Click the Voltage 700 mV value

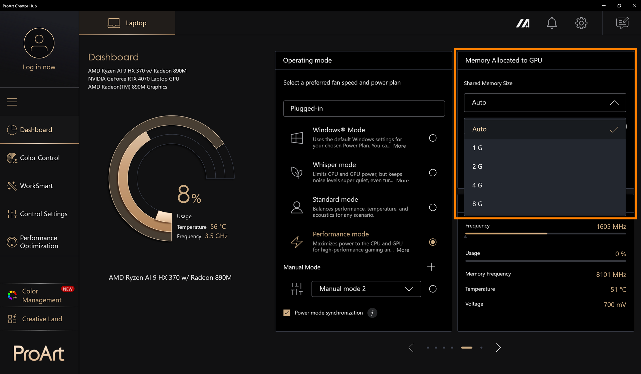pyautogui.click(x=615, y=305)
